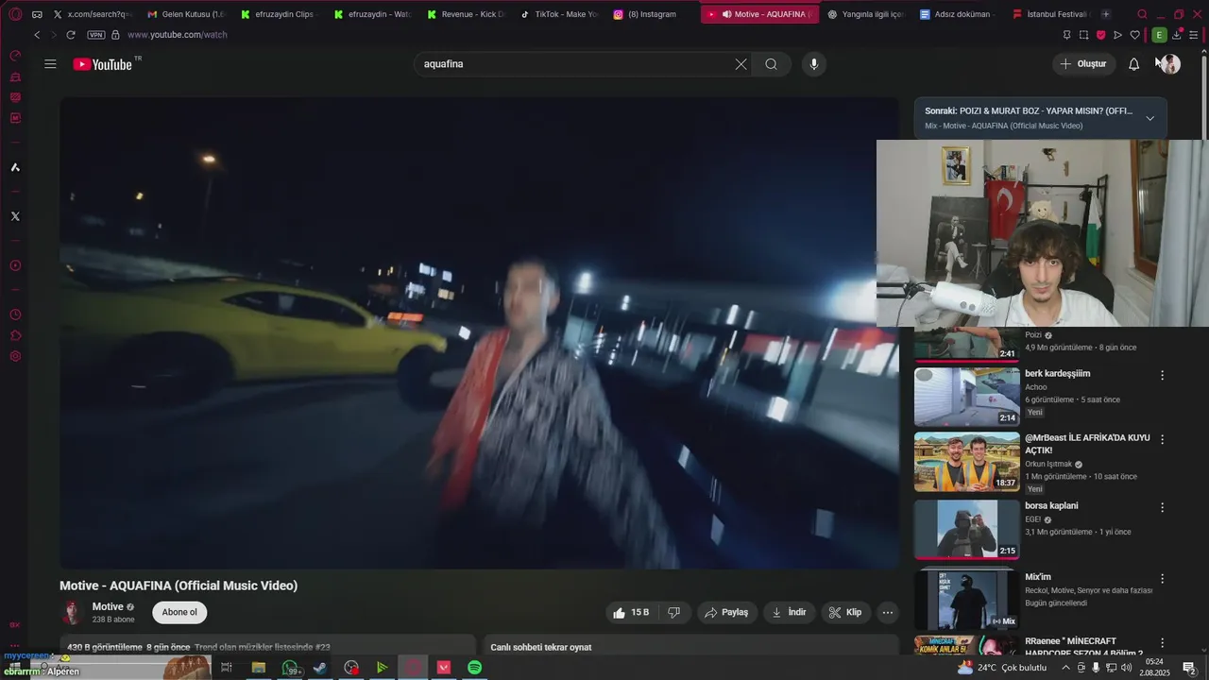This screenshot has width=1209, height=680.
Task: Download the video via İndir
Action: pos(789,612)
